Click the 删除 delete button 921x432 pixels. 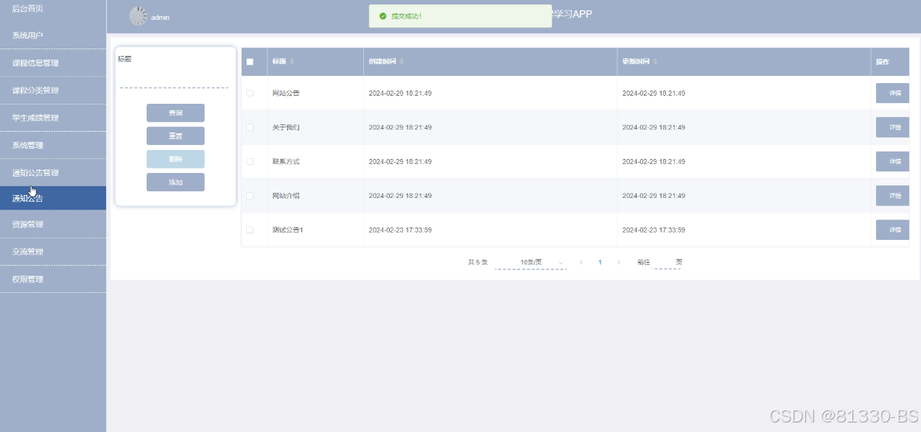175,159
